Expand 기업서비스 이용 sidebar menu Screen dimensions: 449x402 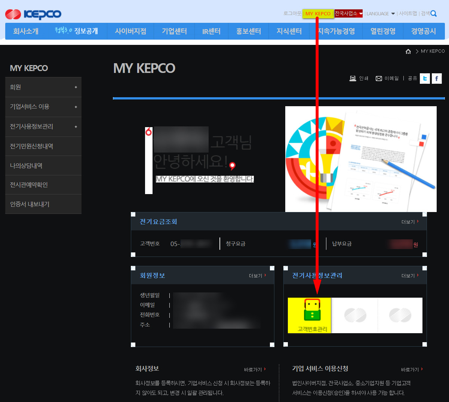click(43, 107)
